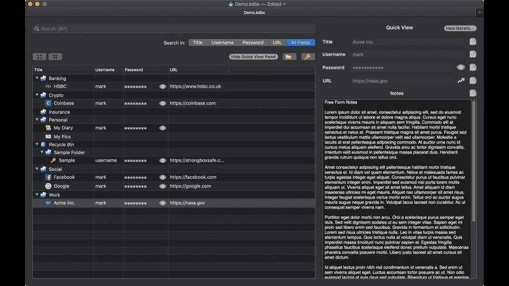Copy the Notes to clipboard
This screenshot has width=509, height=286.
tap(473, 93)
